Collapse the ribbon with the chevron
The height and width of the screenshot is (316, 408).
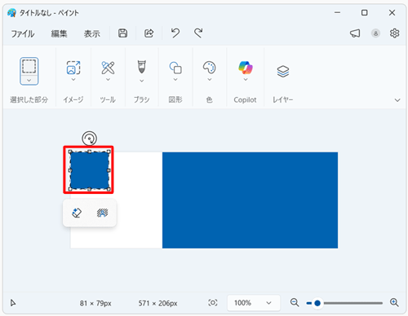click(x=397, y=100)
